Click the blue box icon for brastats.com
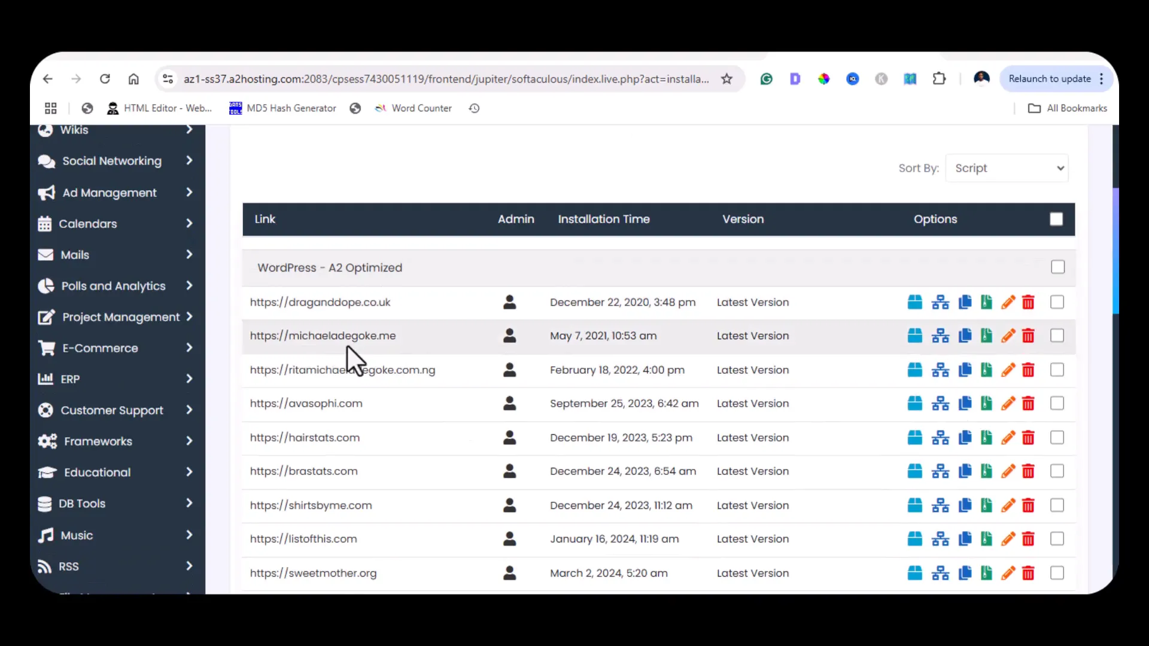 point(915,471)
